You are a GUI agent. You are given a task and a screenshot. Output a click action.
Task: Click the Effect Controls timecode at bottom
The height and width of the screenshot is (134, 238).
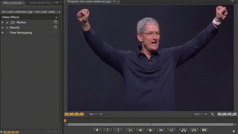tap(11, 132)
